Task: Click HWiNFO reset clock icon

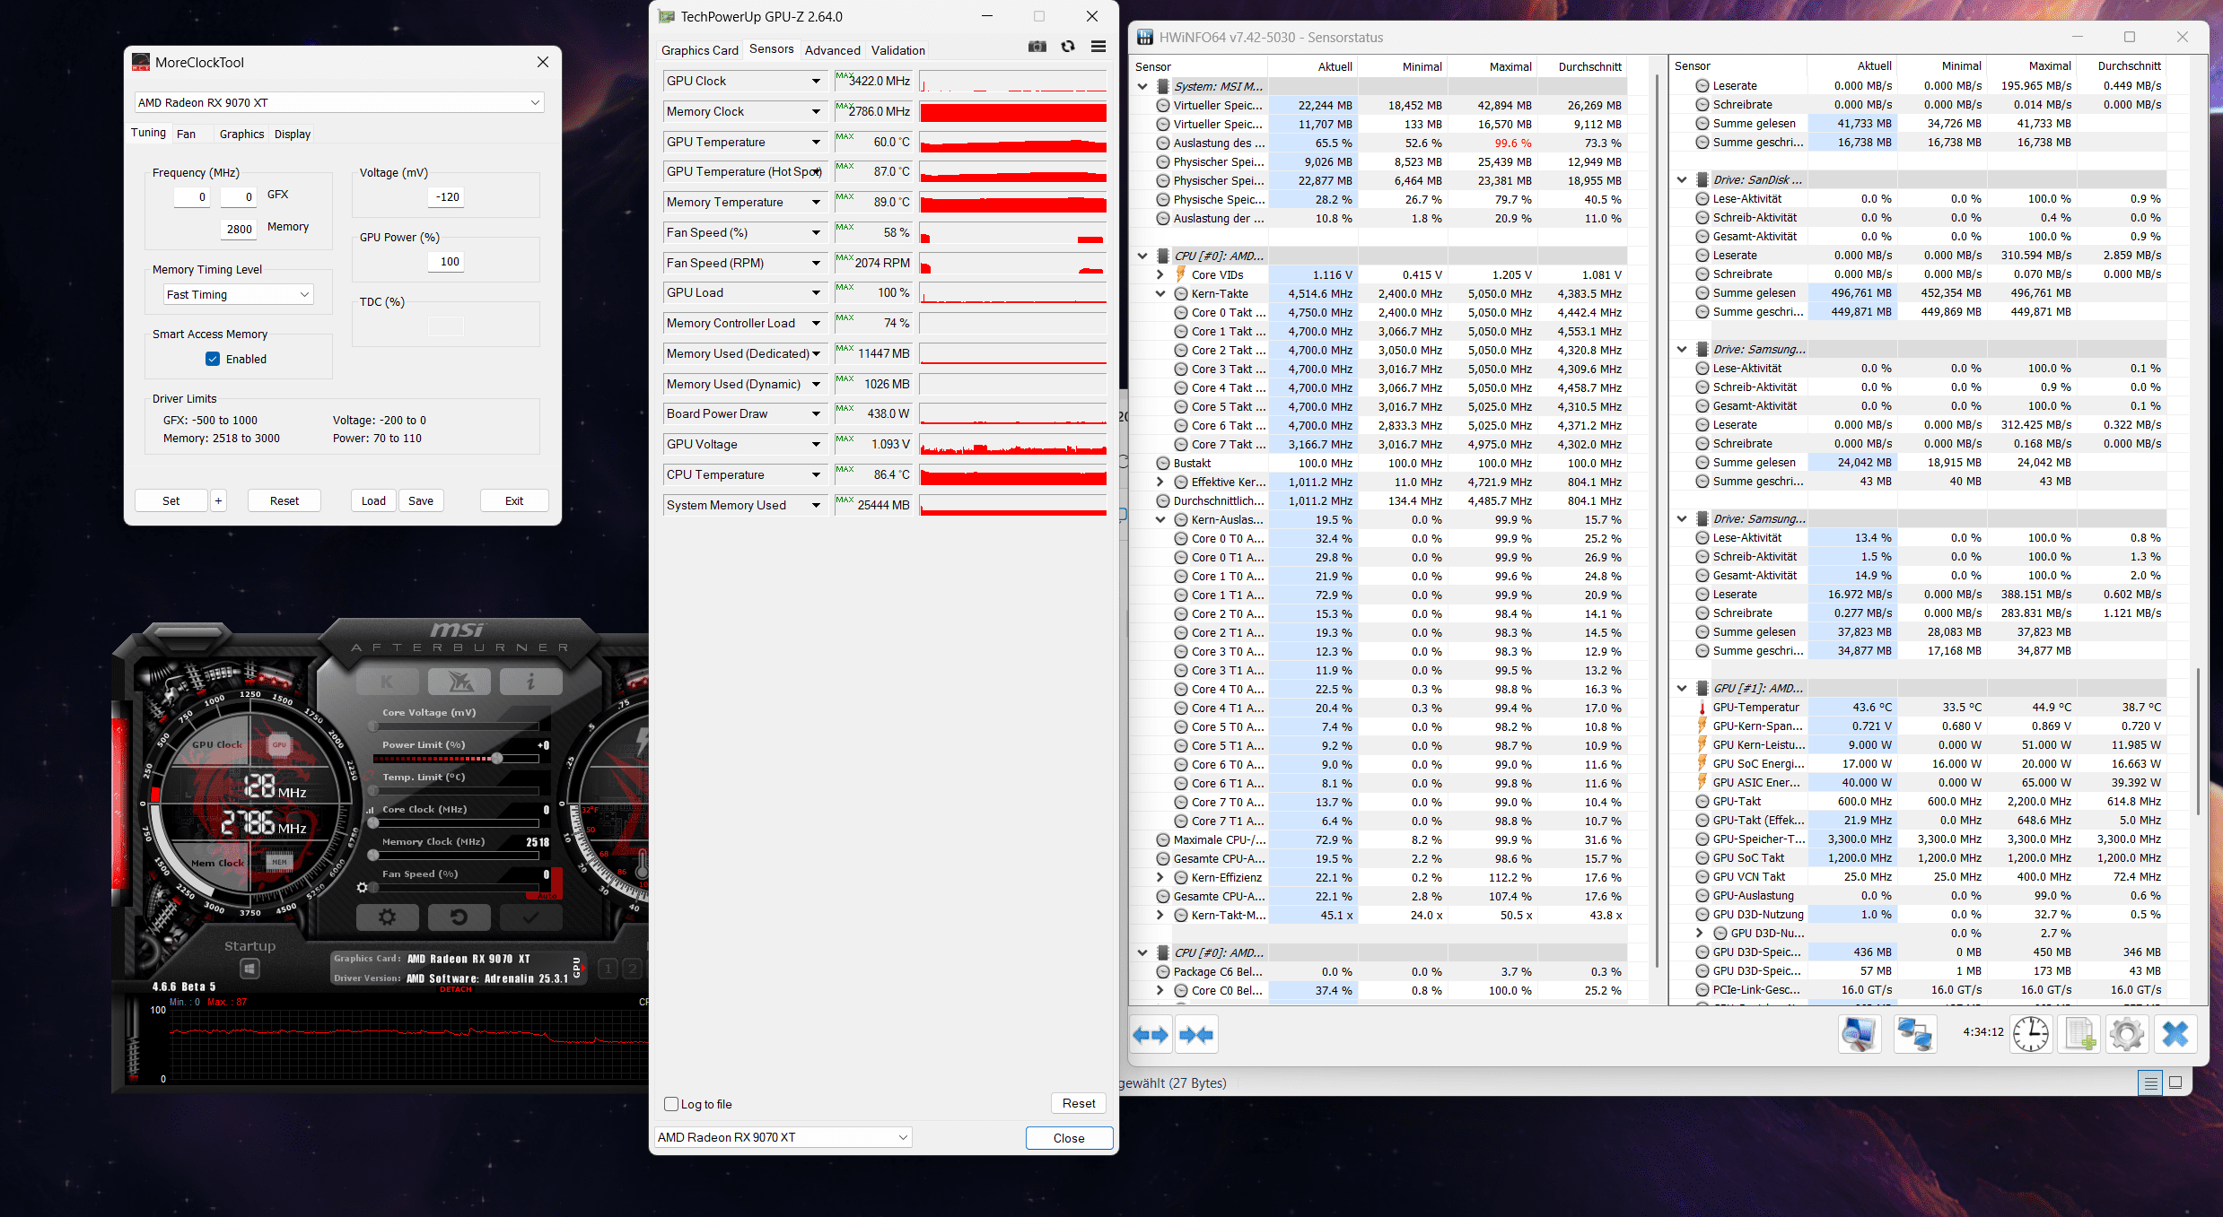Action: click(2030, 1034)
